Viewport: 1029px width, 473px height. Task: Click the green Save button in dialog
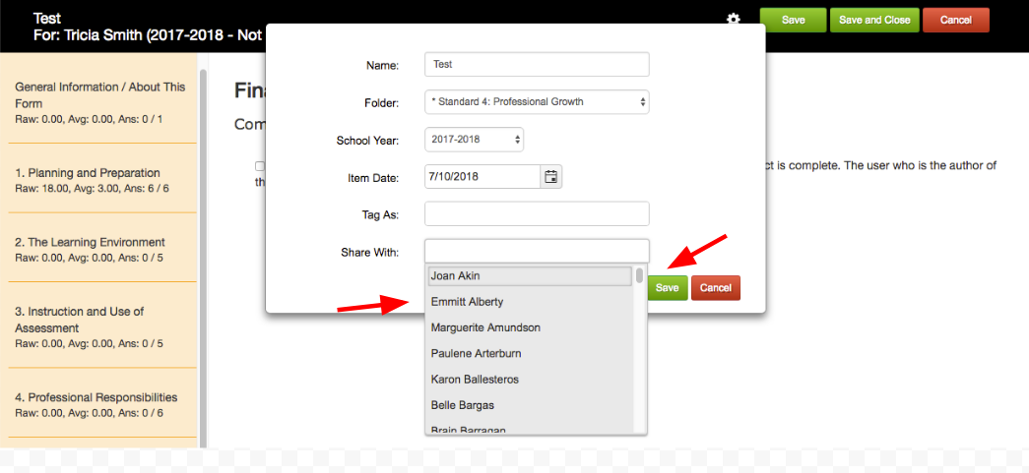[668, 287]
